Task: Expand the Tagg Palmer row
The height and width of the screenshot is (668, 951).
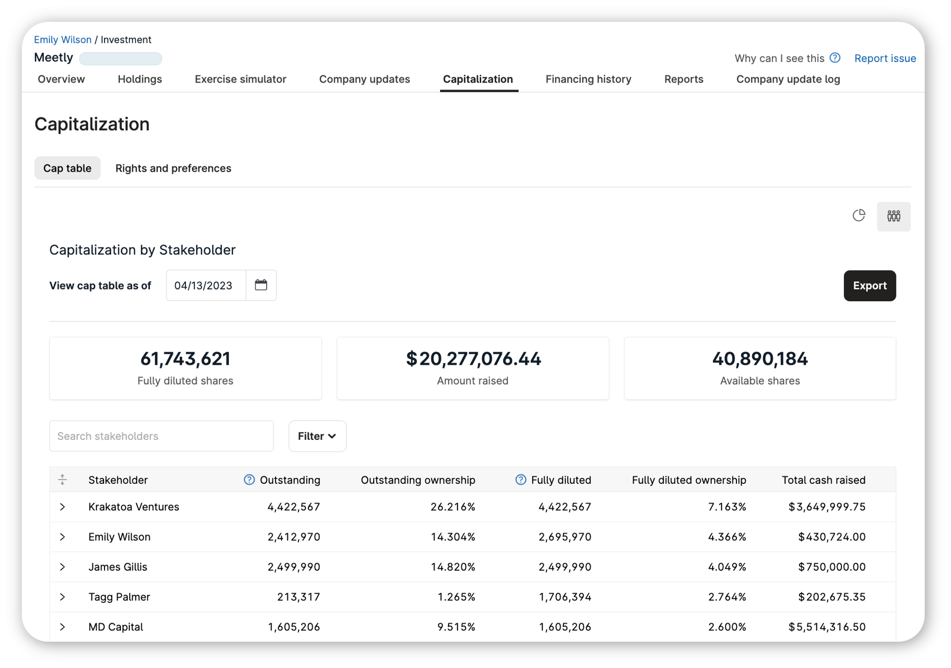Action: pyautogui.click(x=62, y=597)
